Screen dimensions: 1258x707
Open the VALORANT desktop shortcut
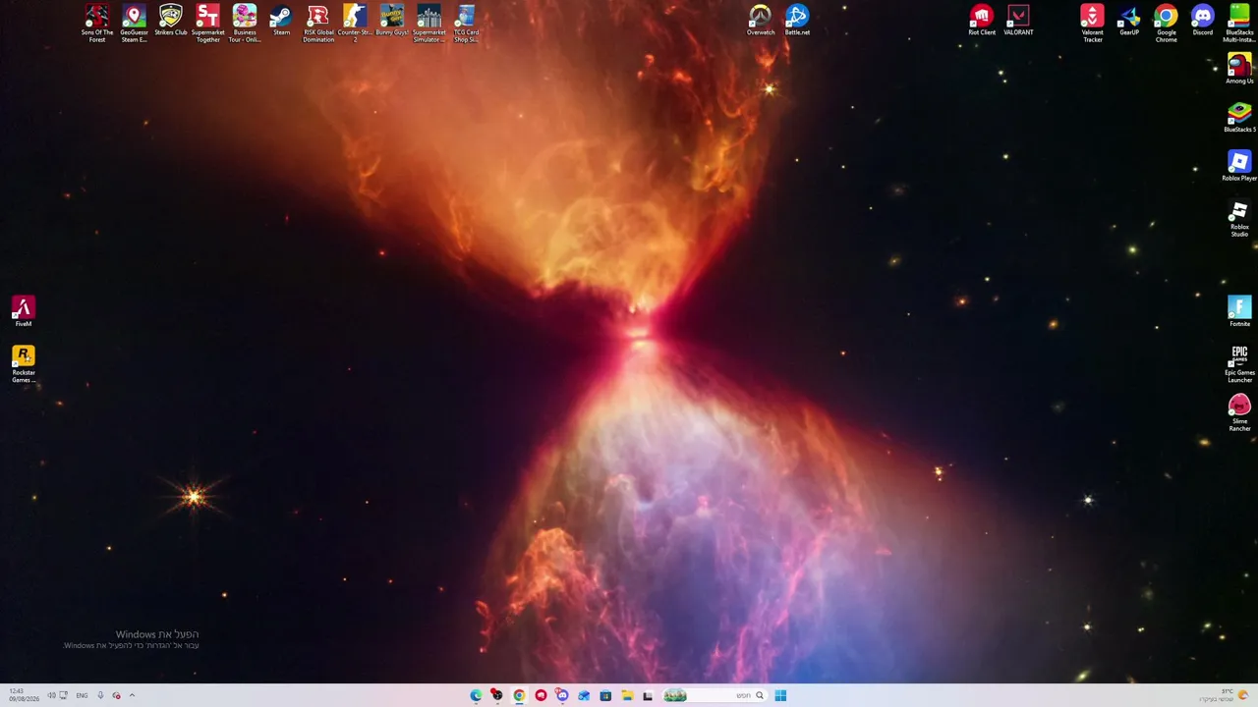tap(1018, 21)
